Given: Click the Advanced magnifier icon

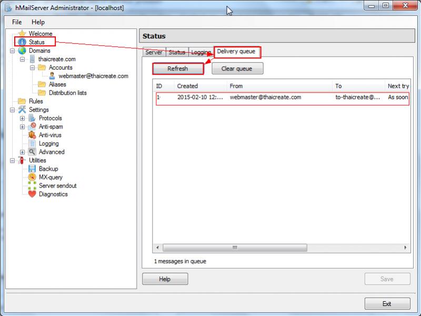Looking at the screenshot, I should (32, 152).
